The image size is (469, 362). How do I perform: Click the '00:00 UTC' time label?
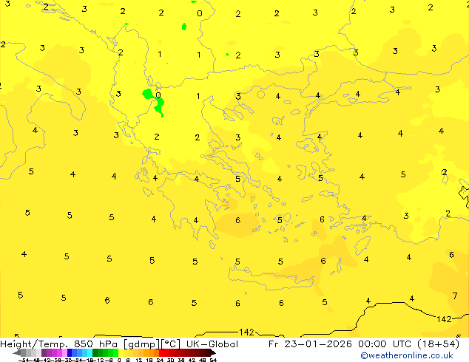[x=385, y=344]
